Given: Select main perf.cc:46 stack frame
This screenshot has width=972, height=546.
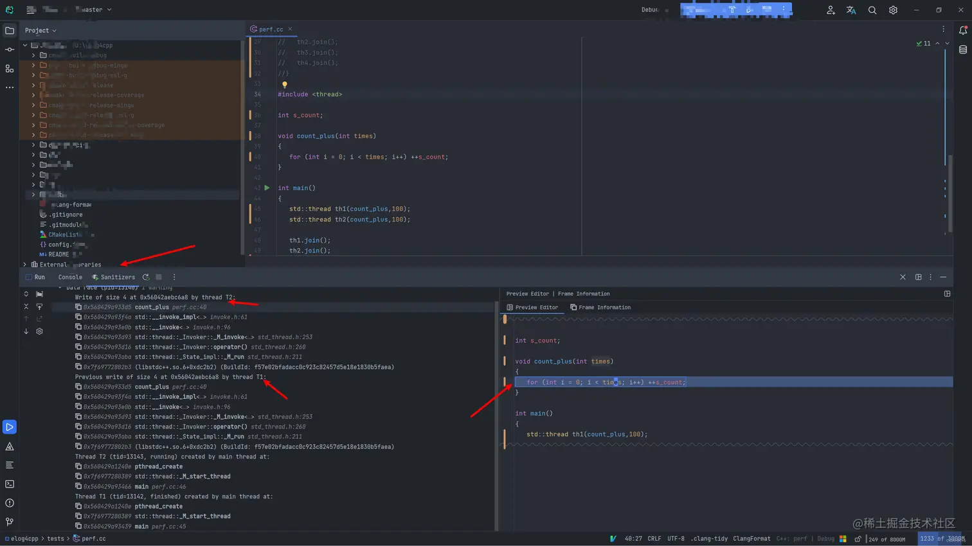Looking at the screenshot, I should pyautogui.click(x=130, y=487).
